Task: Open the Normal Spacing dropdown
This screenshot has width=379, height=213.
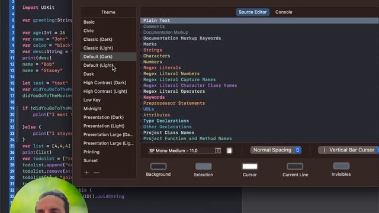Action: [x=276, y=150]
